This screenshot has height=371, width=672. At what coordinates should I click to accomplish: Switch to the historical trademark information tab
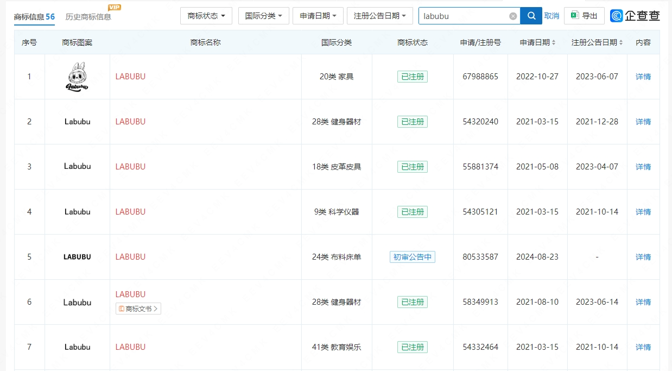coord(88,17)
